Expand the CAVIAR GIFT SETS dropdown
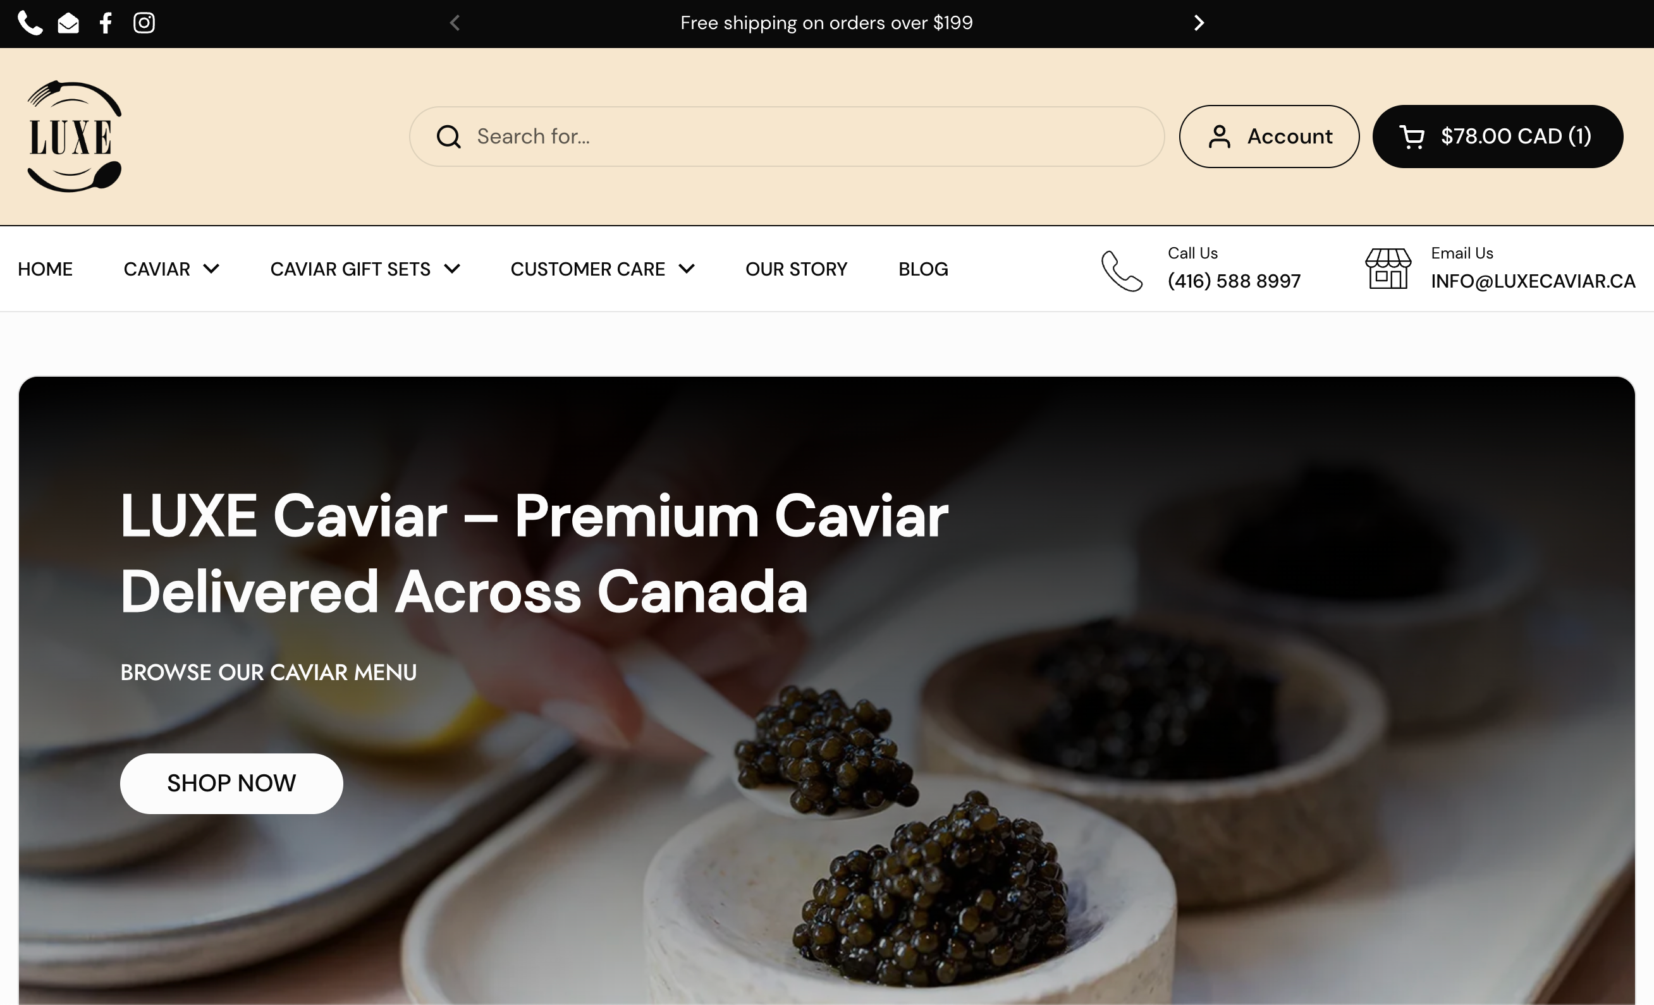The height and width of the screenshot is (1005, 1654). [x=365, y=269]
